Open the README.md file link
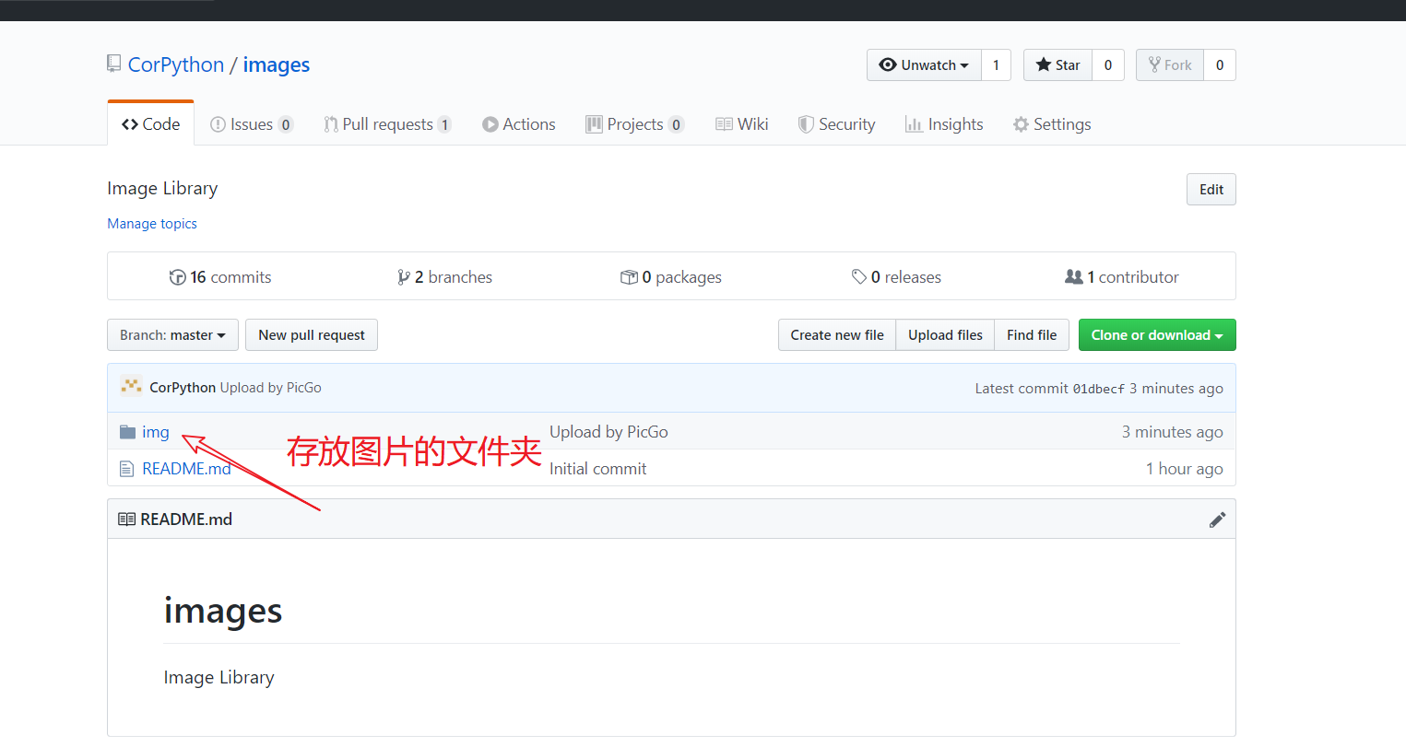 click(x=186, y=469)
